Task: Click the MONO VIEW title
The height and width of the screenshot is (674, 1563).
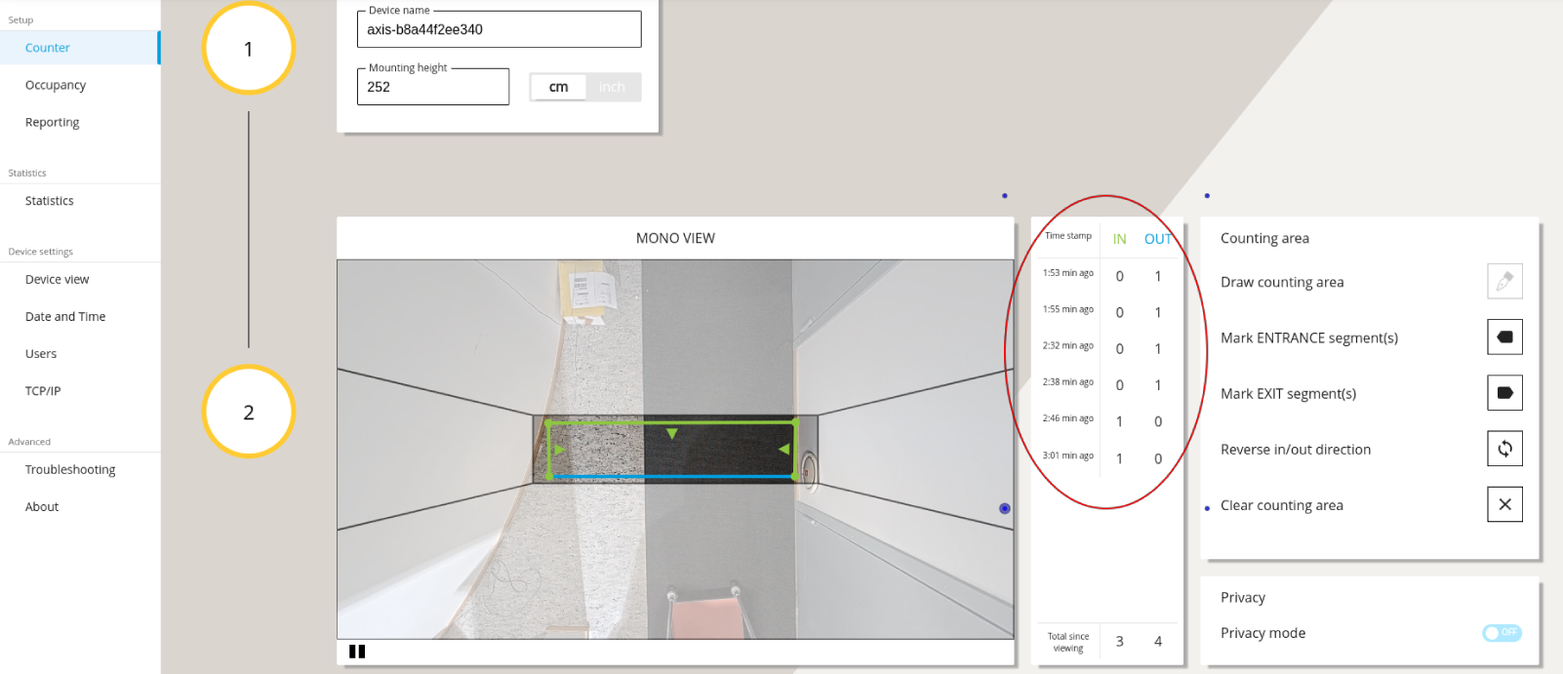Action: click(675, 238)
